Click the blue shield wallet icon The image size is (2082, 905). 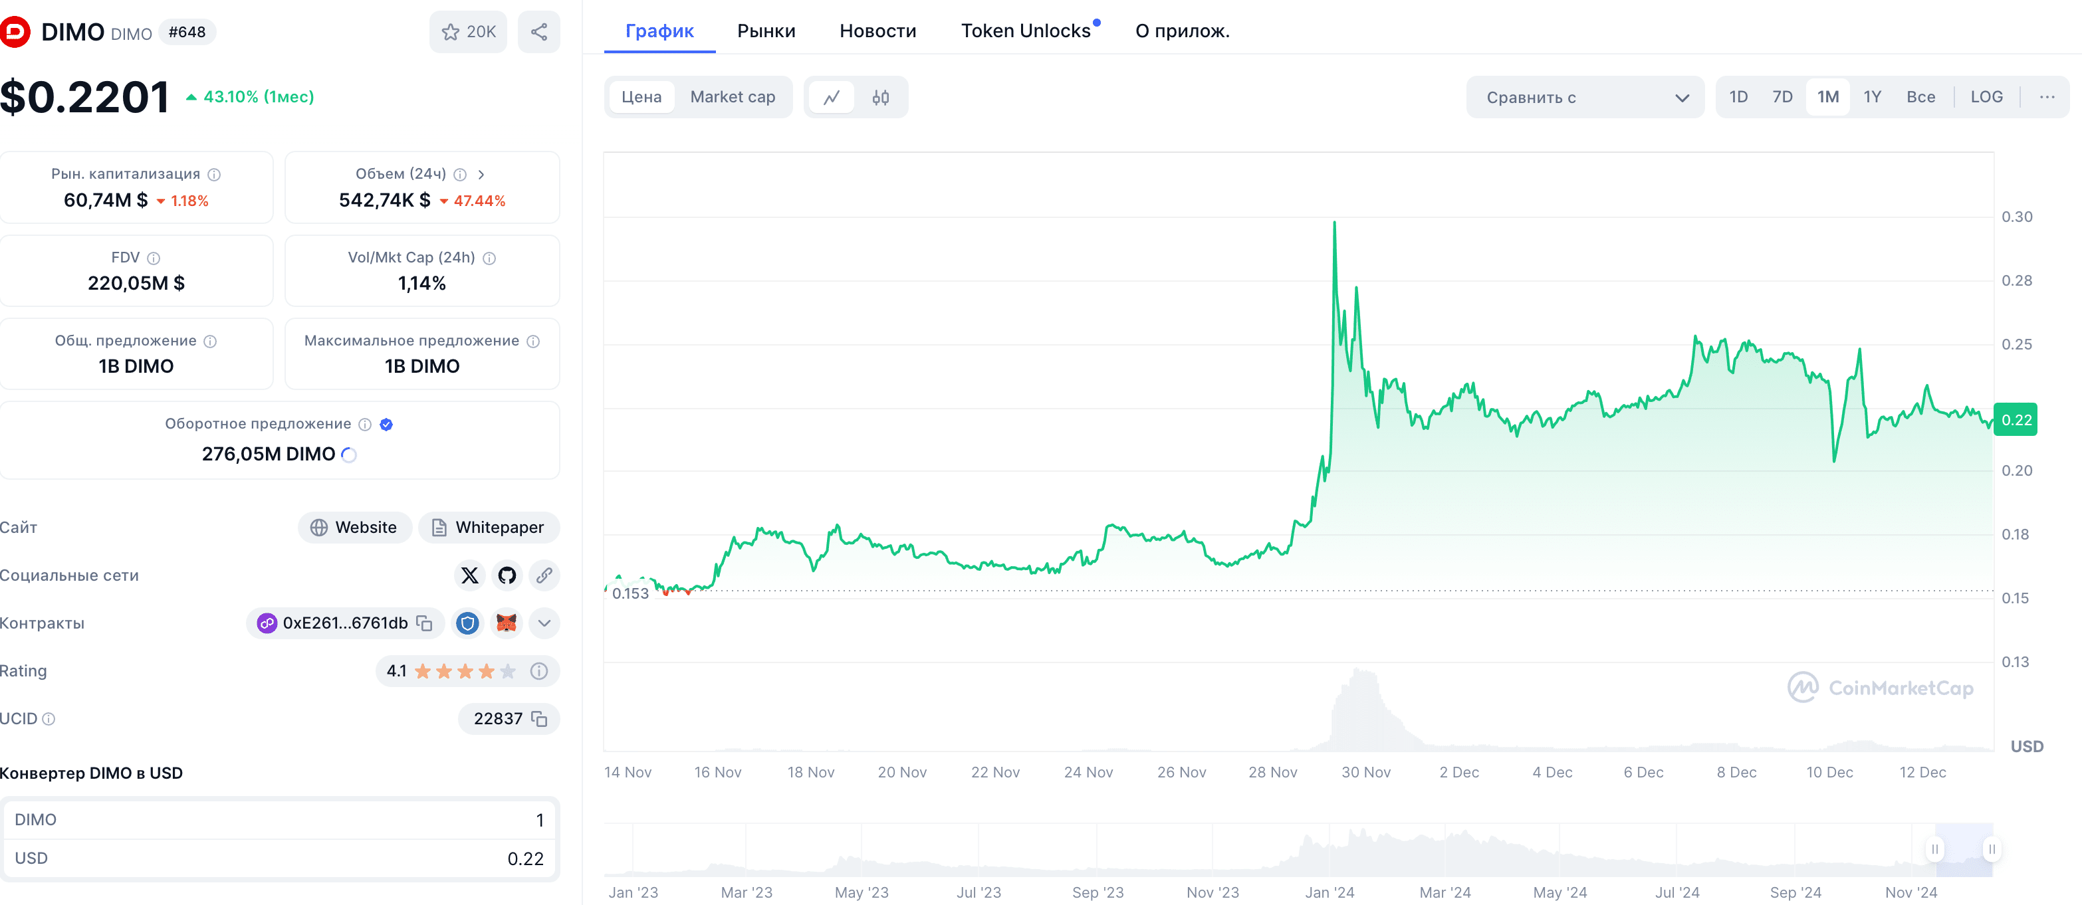click(467, 623)
